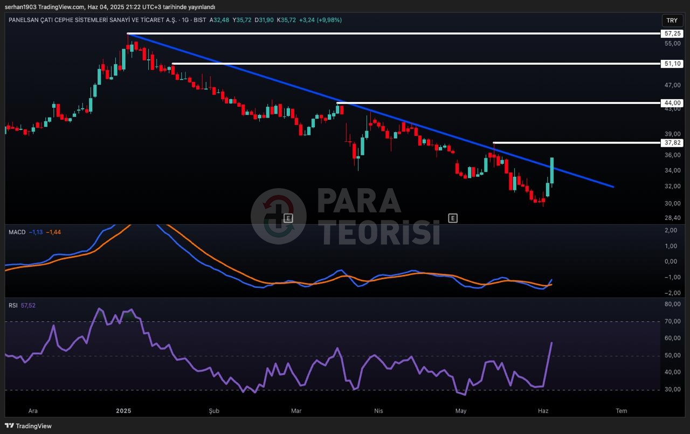Click the high value Y35,72

243,20
